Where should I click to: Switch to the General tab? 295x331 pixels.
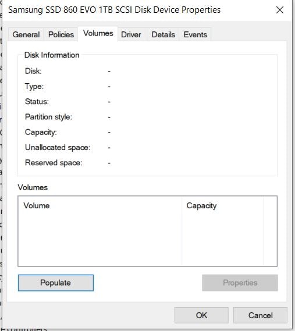click(26, 34)
